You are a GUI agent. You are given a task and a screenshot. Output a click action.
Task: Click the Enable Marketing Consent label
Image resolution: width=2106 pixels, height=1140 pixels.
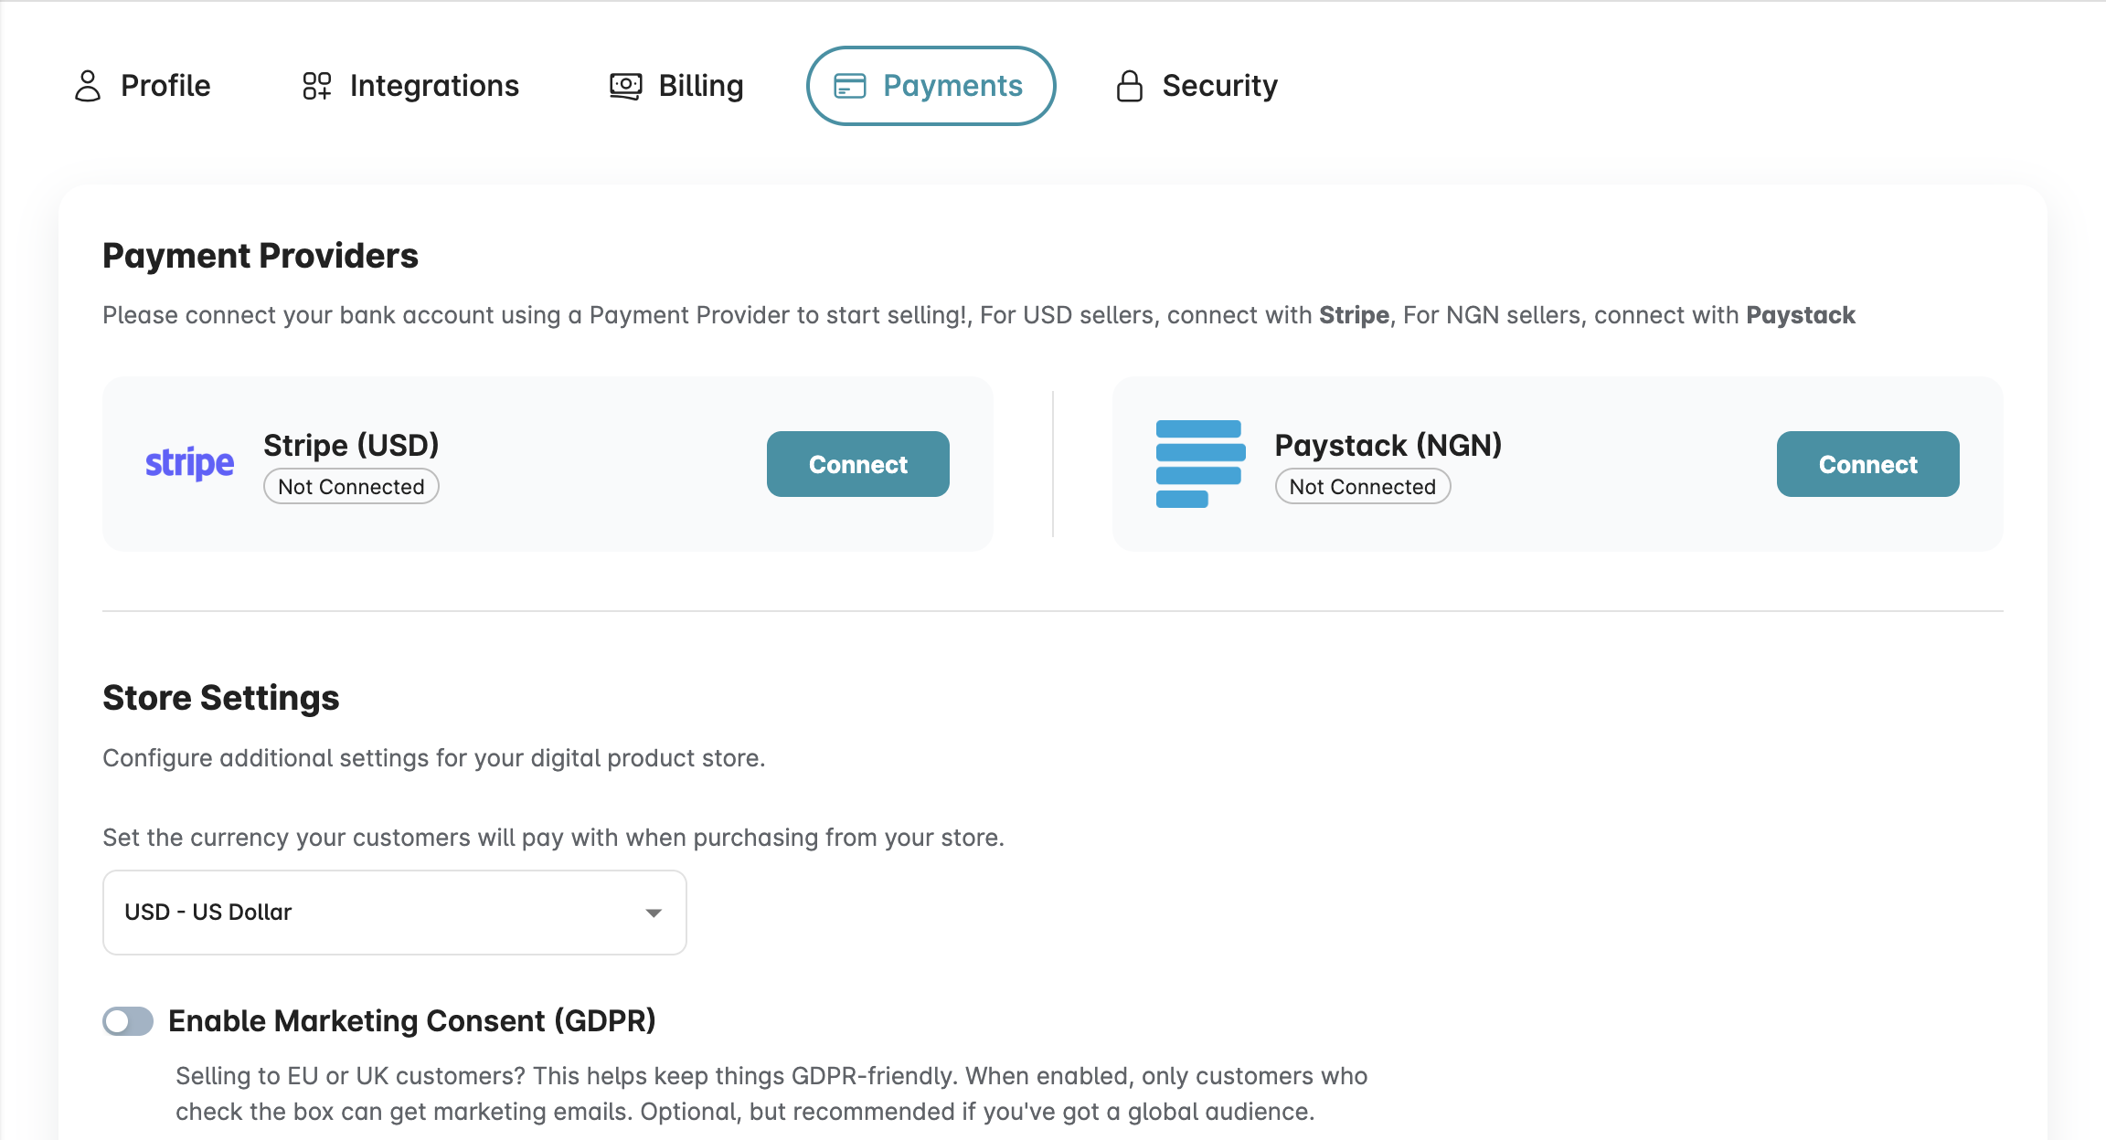(412, 1021)
